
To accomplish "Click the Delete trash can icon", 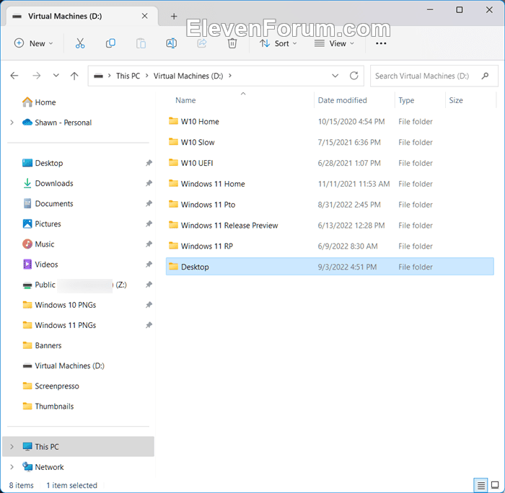I will coord(232,43).
